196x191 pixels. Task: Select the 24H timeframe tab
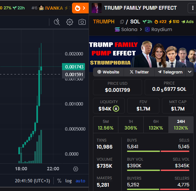click(181, 125)
